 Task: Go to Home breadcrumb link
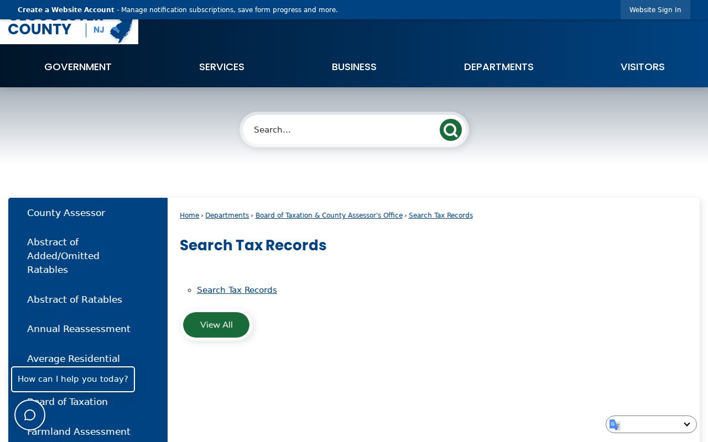pos(189,215)
